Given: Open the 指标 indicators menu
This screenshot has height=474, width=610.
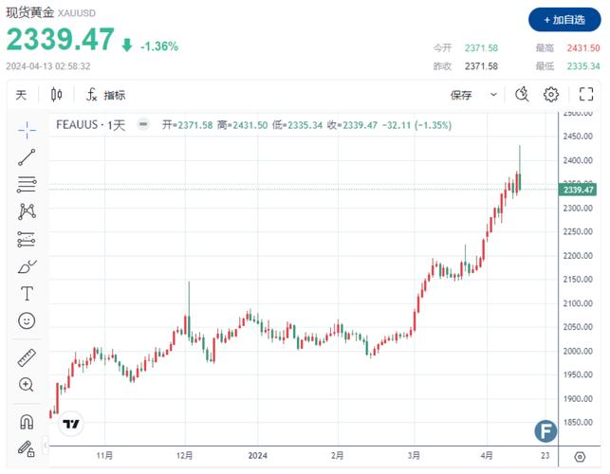Looking at the screenshot, I should coord(105,95).
